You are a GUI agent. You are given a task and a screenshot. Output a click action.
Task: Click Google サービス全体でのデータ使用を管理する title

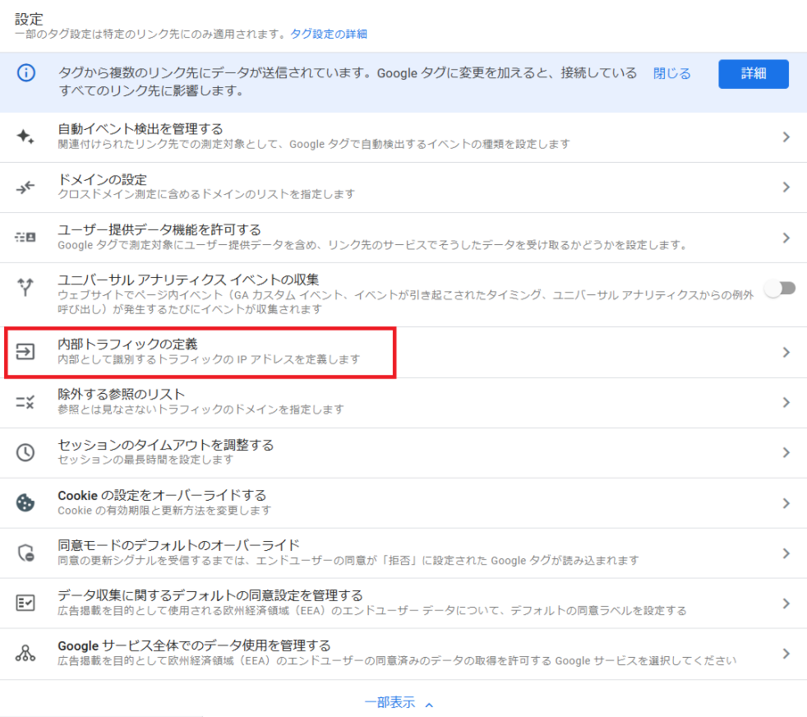195,645
